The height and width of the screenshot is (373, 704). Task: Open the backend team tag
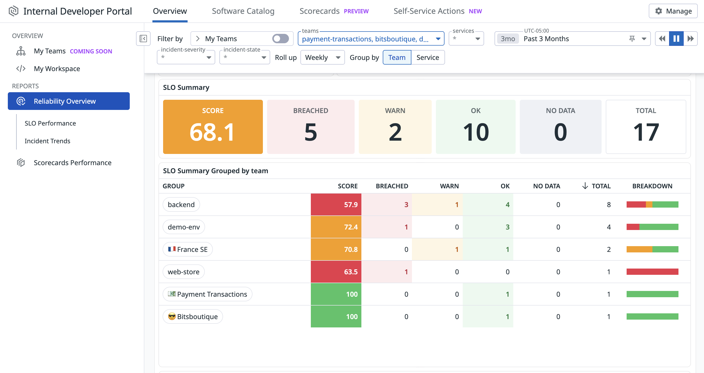click(x=181, y=204)
